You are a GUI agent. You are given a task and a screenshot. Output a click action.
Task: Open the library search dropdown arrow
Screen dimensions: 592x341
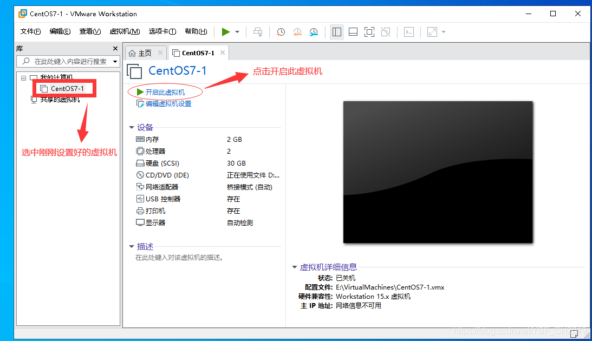(115, 62)
